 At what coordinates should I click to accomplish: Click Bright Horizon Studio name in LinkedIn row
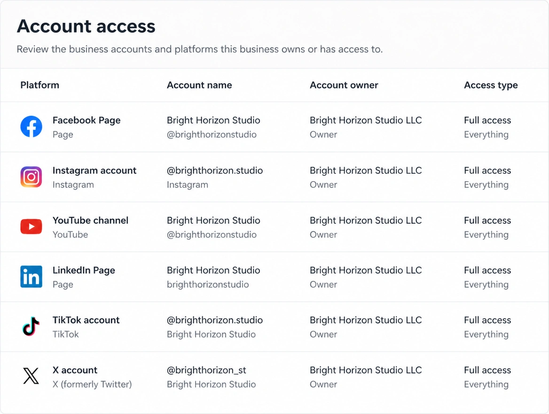tap(213, 270)
